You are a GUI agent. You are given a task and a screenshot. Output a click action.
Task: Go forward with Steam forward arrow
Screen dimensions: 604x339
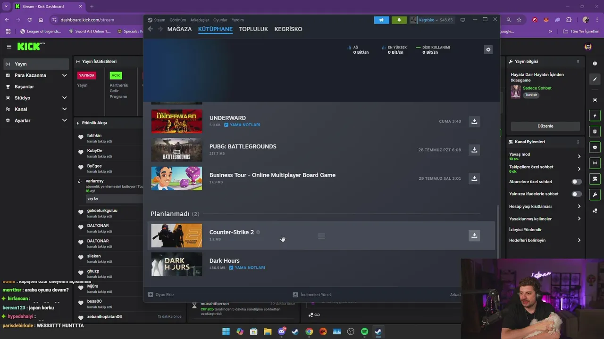(160, 29)
